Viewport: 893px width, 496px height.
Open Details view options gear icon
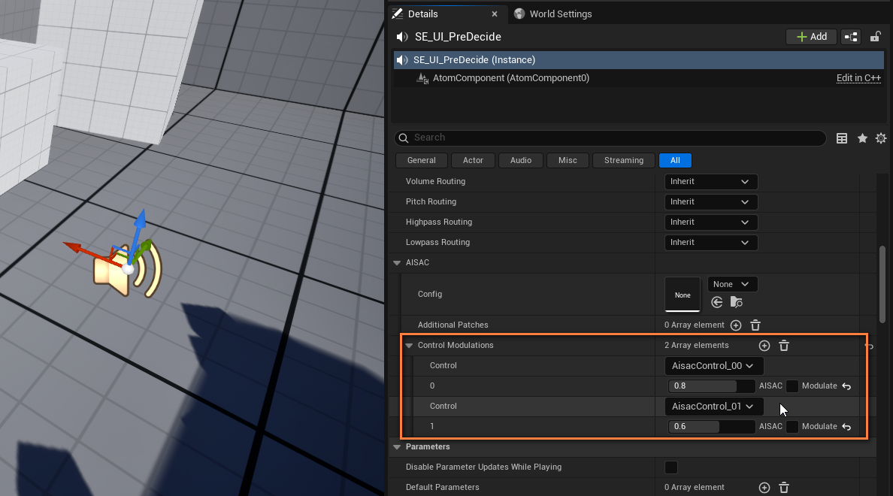coord(881,138)
